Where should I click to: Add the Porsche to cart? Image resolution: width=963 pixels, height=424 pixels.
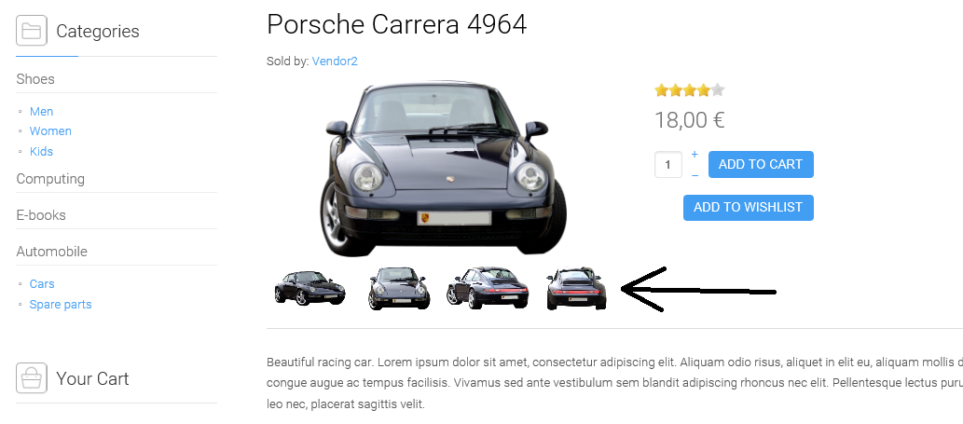tap(761, 164)
